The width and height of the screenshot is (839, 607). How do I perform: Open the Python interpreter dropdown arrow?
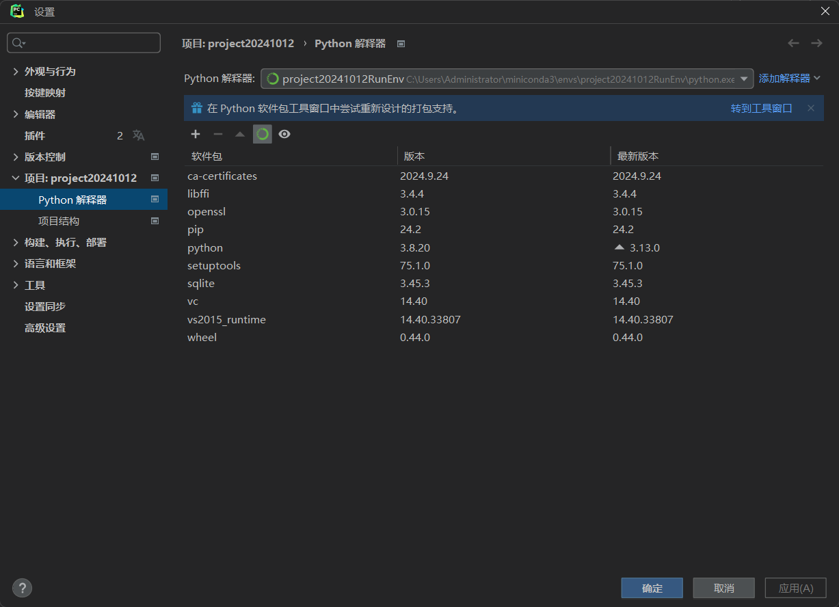click(x=744, y=79)
